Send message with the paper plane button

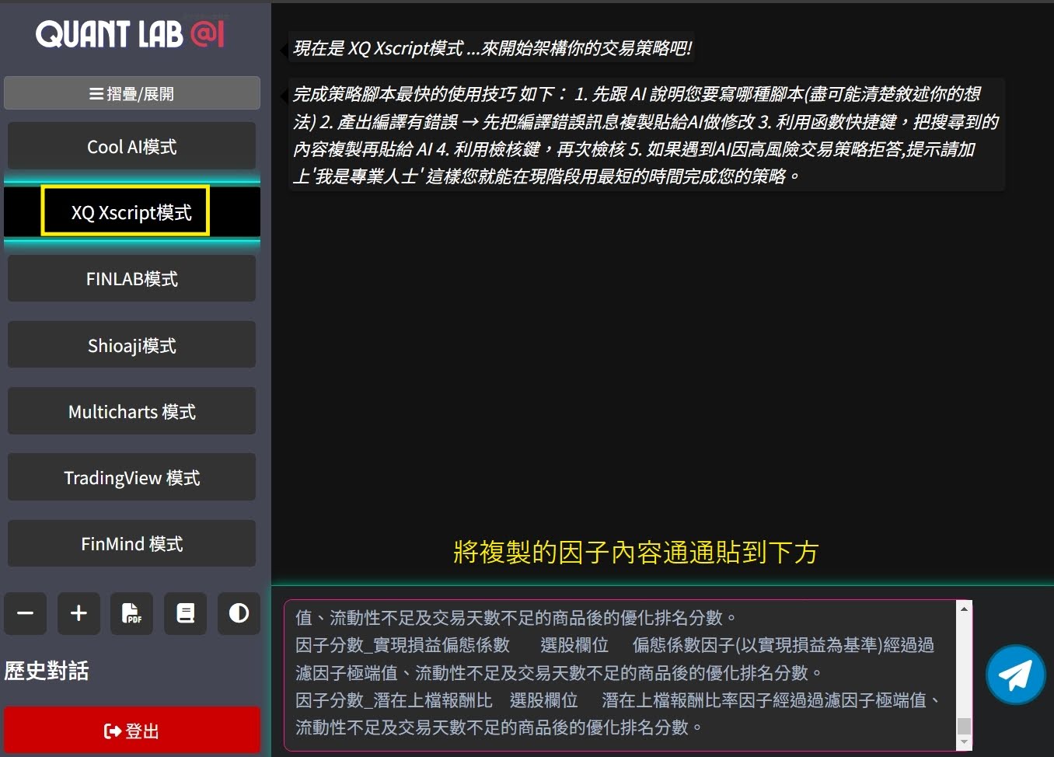coord(1015,675)
